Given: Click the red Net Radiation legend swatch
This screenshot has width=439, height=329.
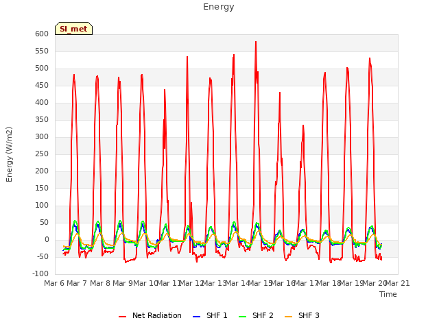Looking at the screenshot, I should pyautogui.click(x=122, y=317).
